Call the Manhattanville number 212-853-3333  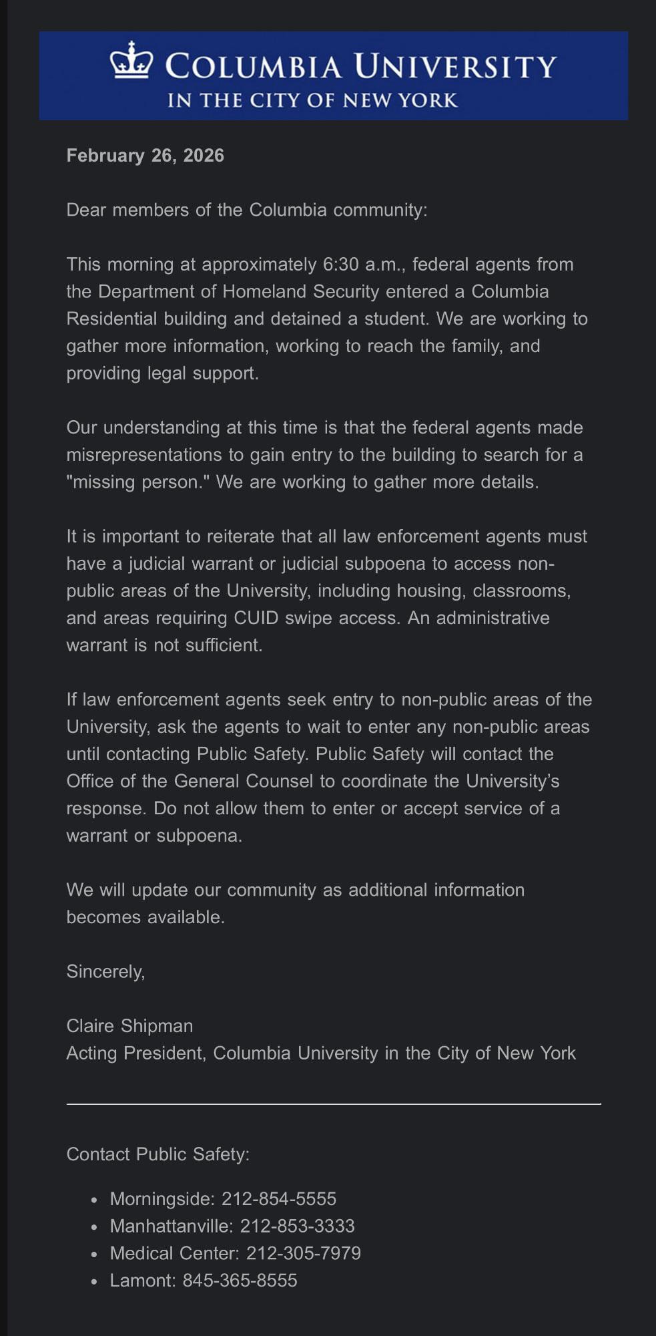coord(297,1226)
